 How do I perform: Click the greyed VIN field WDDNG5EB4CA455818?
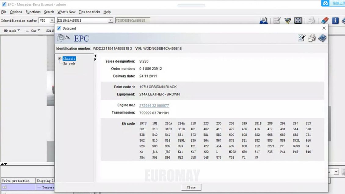pyautogui.click(x=133, y=20)
